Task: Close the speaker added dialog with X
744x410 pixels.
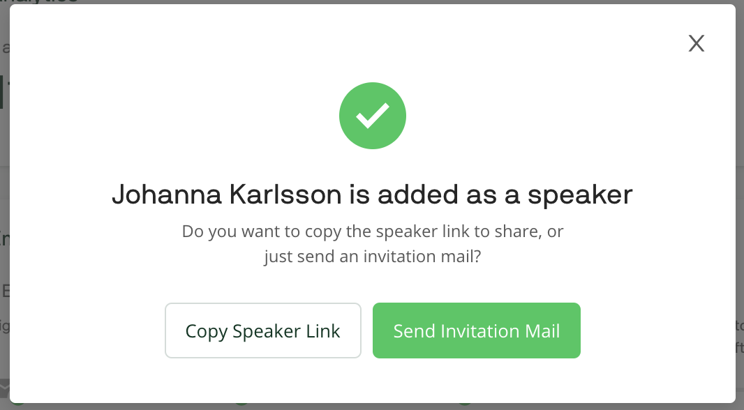Action: coord(696,43)
